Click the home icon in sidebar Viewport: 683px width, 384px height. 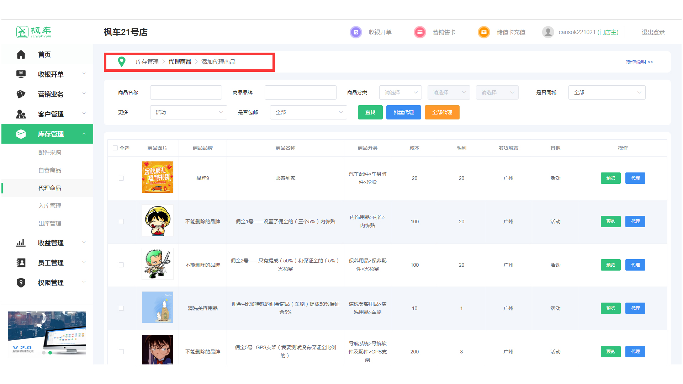point(21,54)
